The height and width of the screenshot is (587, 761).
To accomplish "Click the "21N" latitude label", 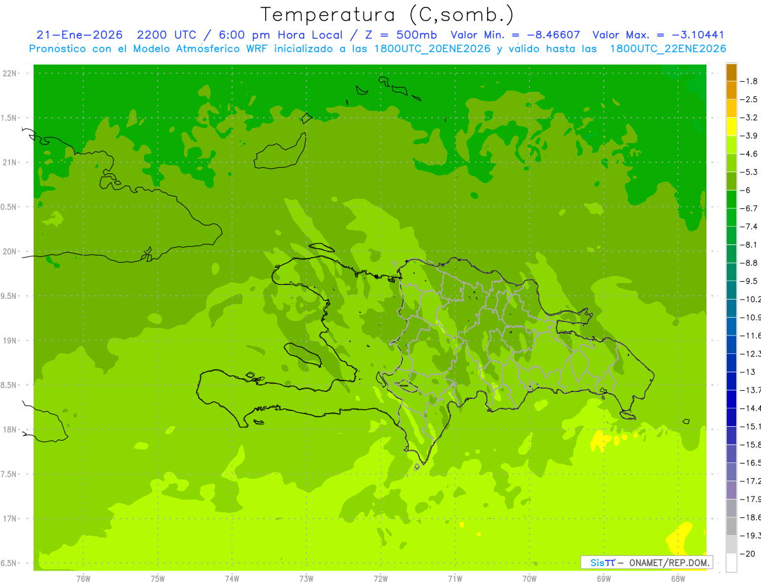I will 8,162.
